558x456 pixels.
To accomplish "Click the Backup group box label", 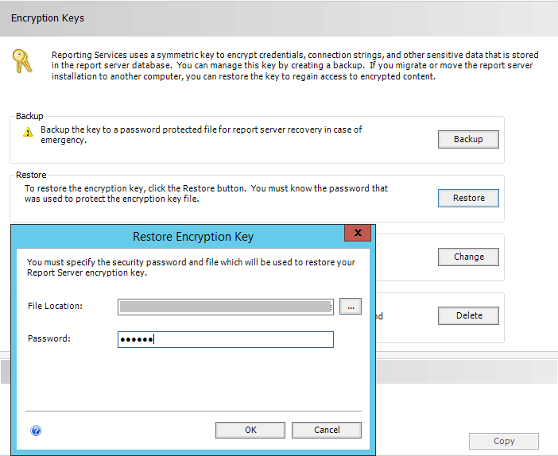I will click(29, 116).
